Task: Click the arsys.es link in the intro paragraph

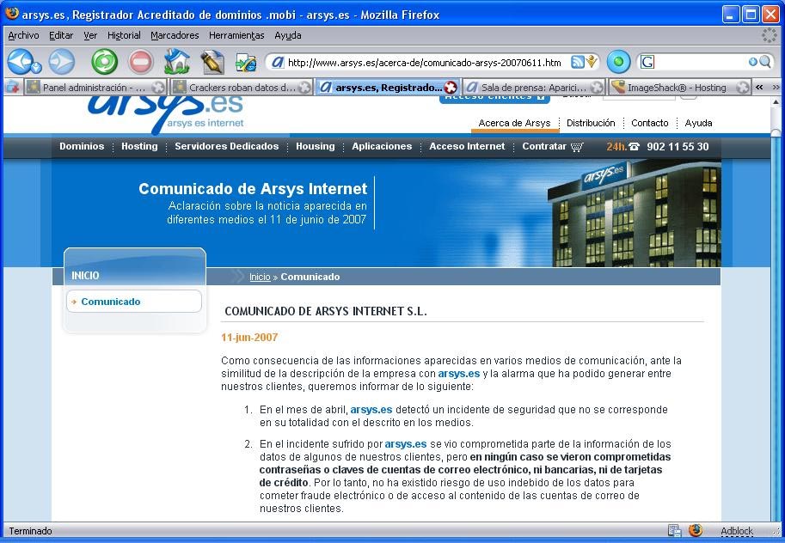Action: [x=458, y=374]
